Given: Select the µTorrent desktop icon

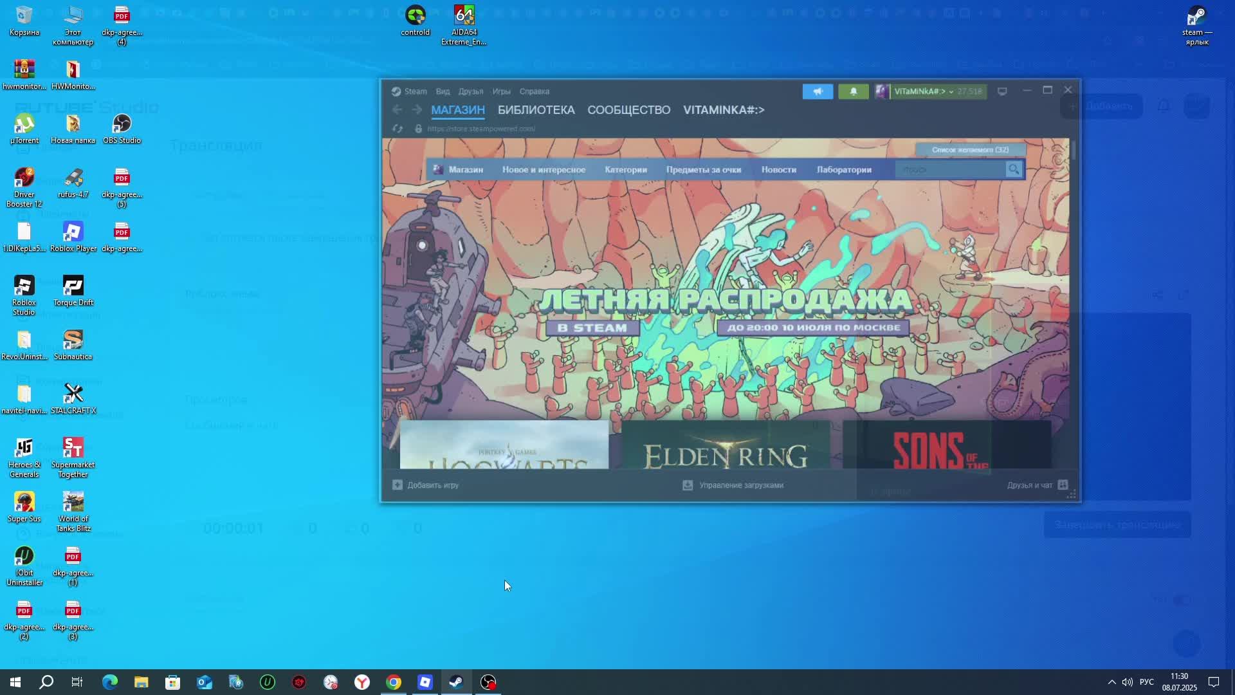Looking at the screenshot, I should tap(24, 129).
